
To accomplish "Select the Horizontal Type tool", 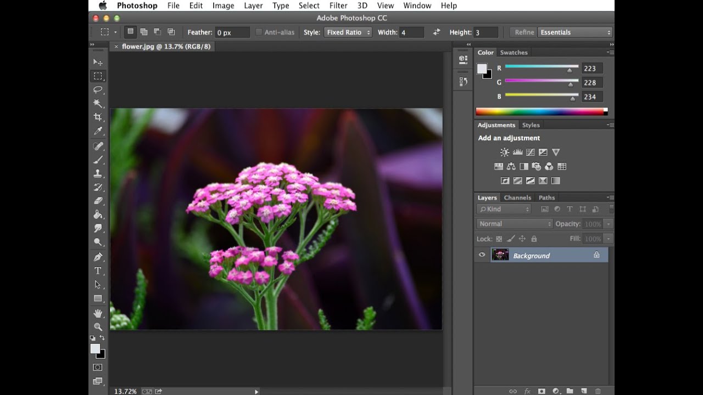I will pyautogui.click(x=98, y=271).
